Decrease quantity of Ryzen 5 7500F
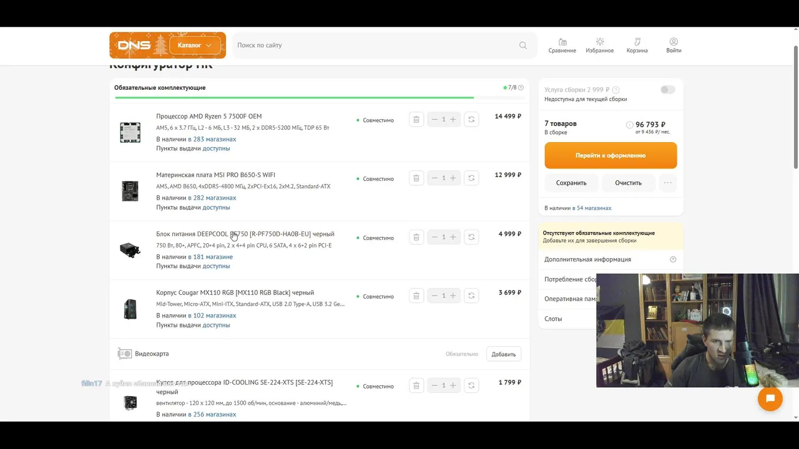799x449 pixels. (x=434, y=119)
